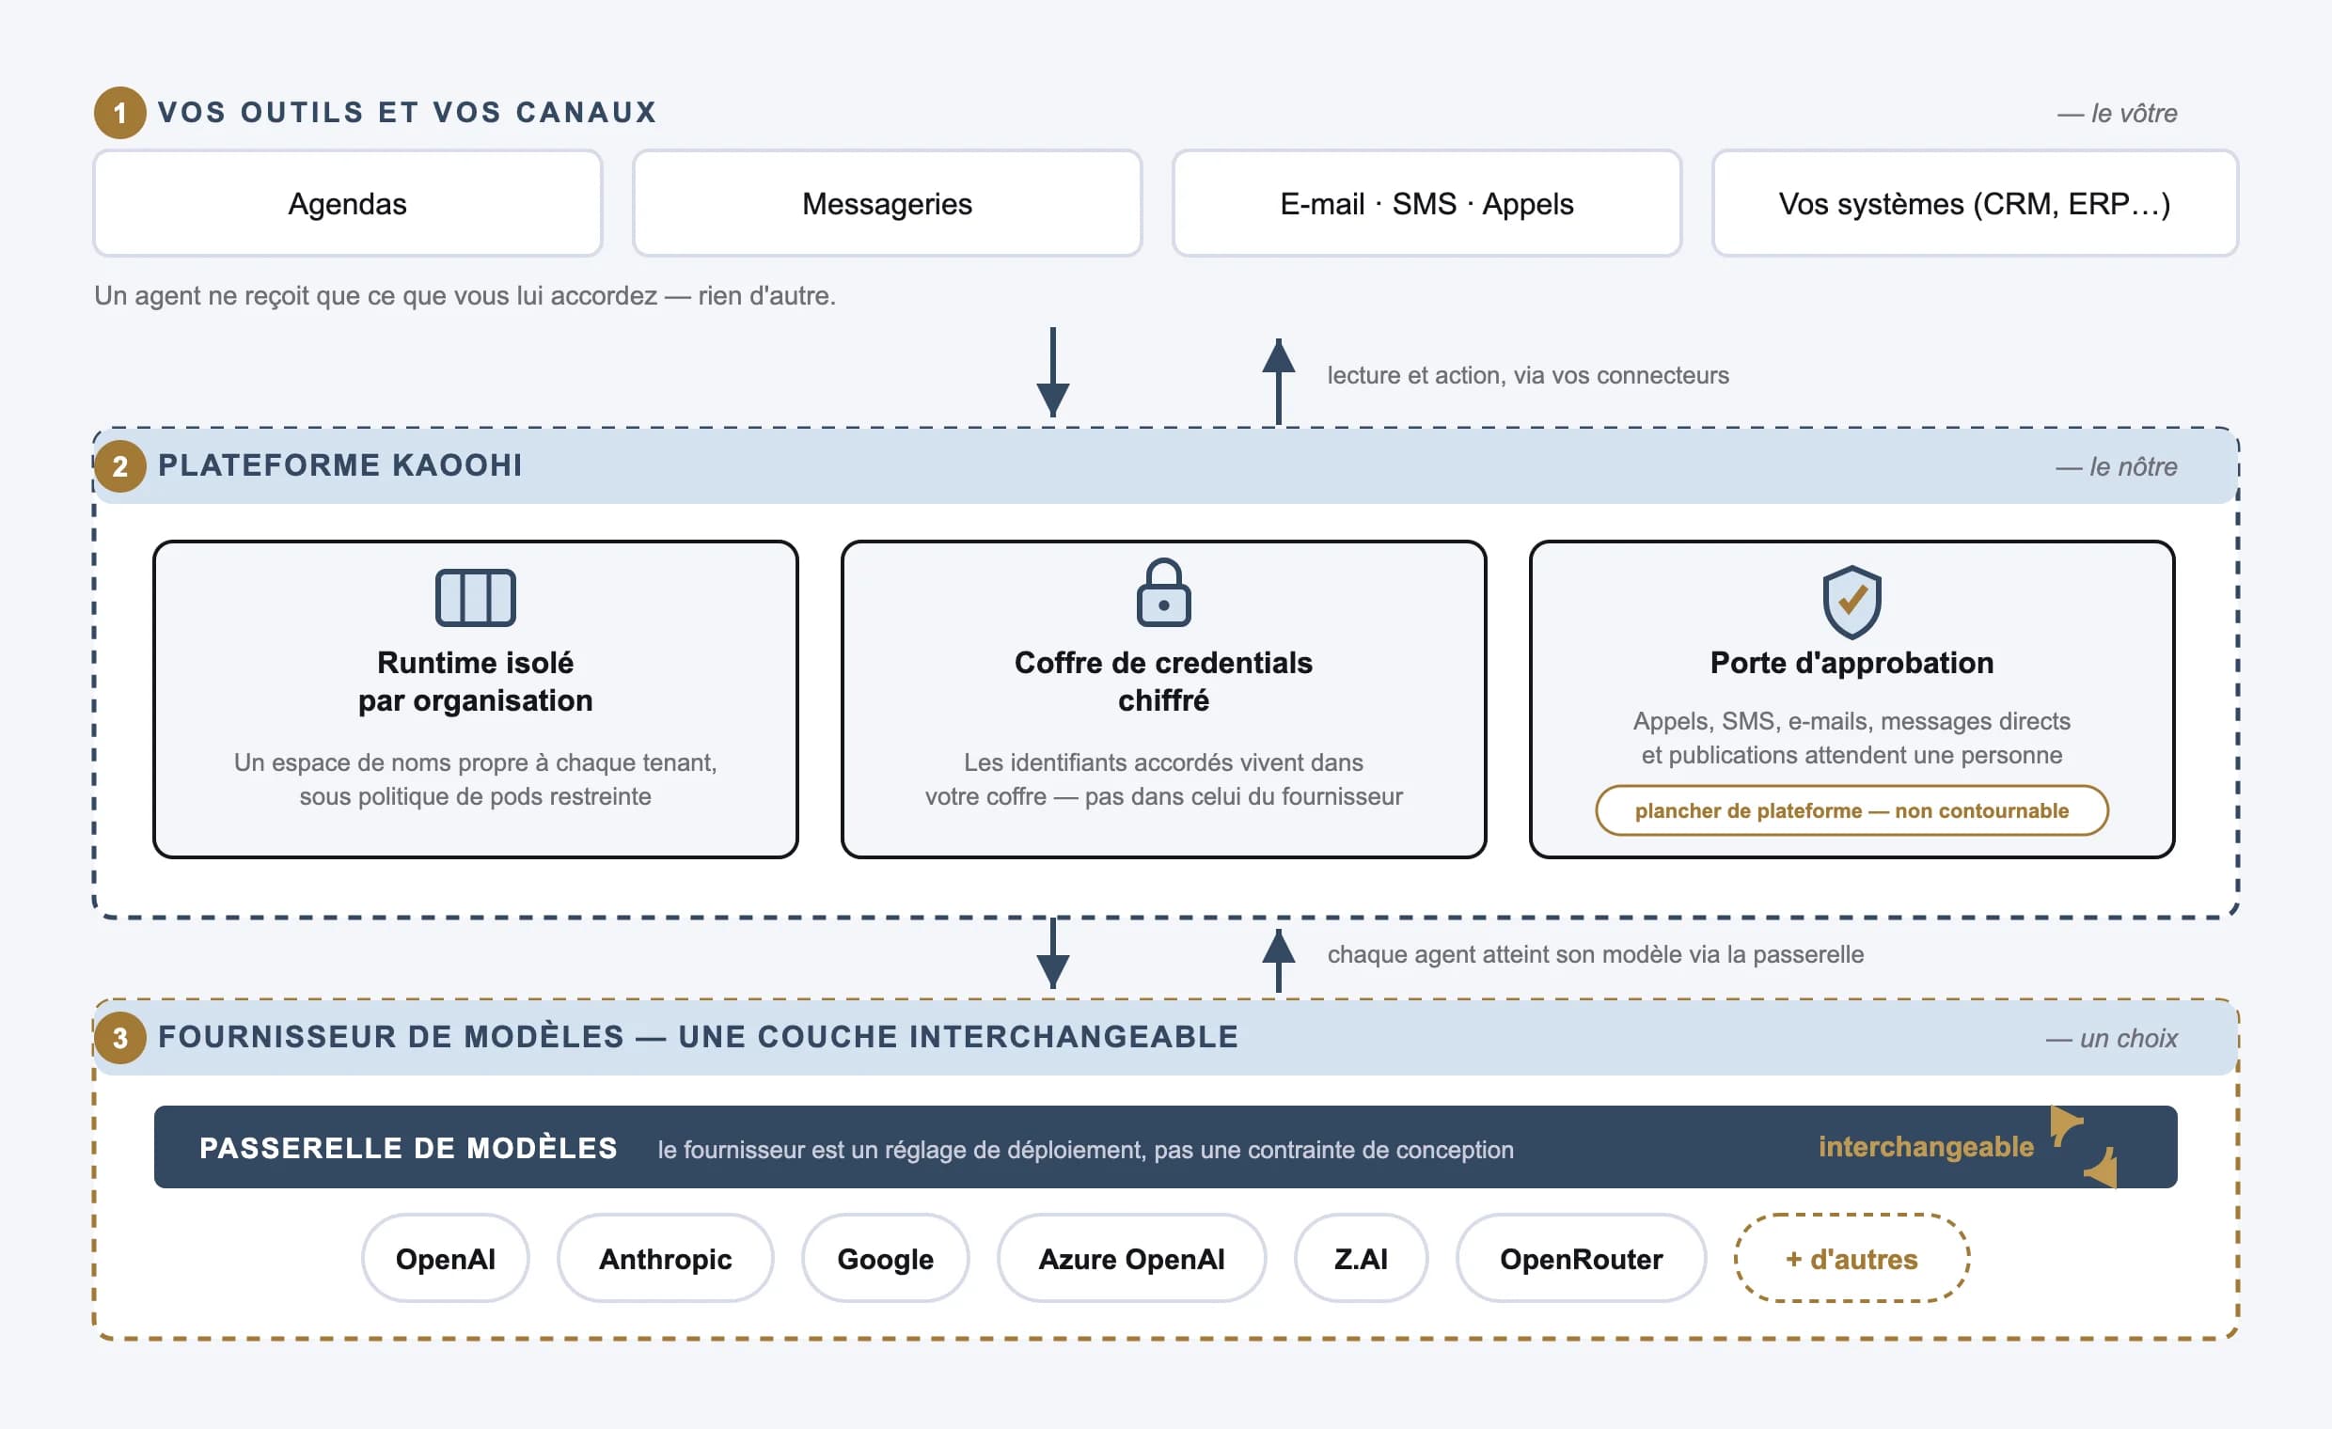2332x1429 pixels.
Task: Click the Porte d'approbation title
Action: coord(1851,663)
